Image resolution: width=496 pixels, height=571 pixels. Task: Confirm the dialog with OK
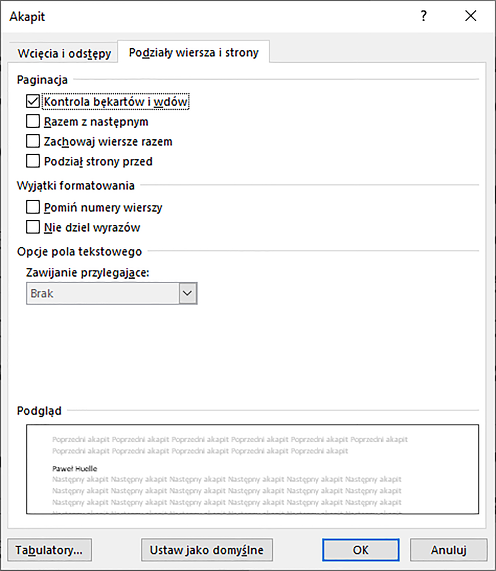360,550
